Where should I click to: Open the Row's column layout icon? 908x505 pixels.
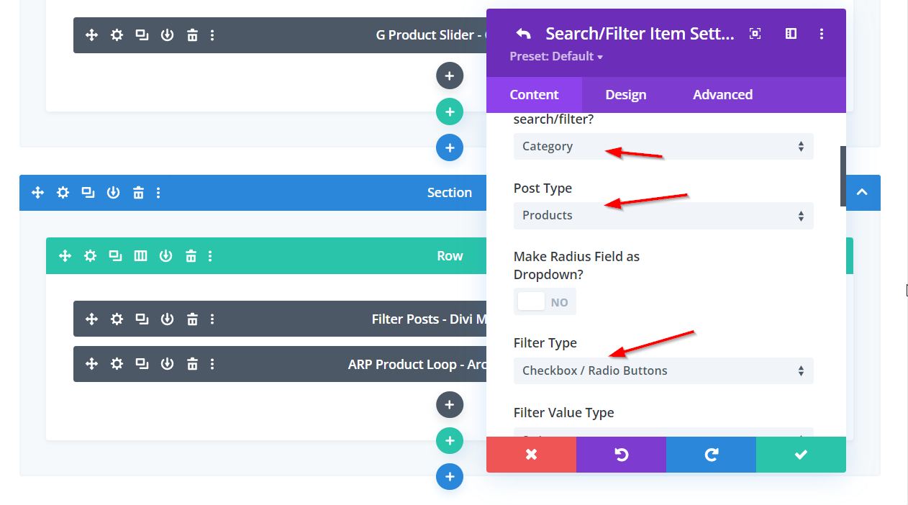[x=141, y=255]
